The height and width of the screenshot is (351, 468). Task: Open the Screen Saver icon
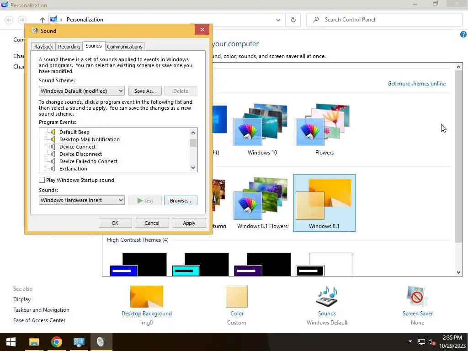pyautogui.click(x=417, y=296)
